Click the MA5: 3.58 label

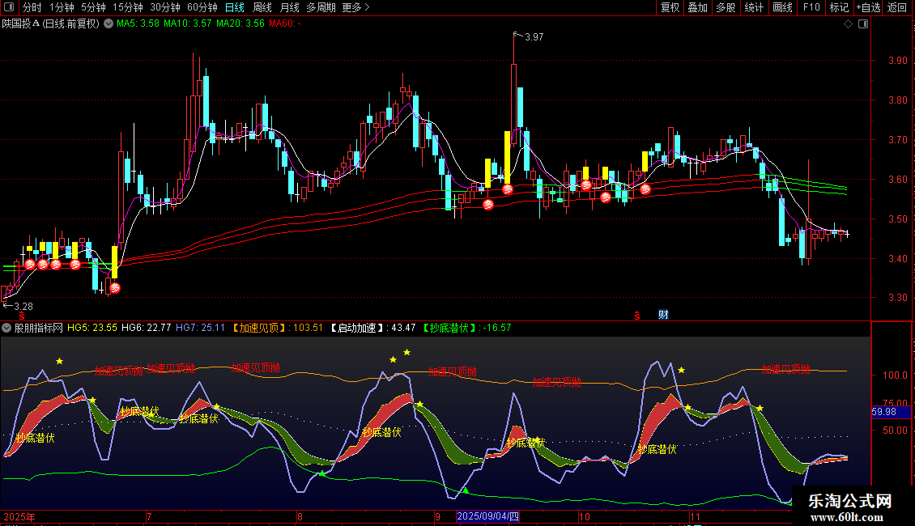tap(138, 24)
